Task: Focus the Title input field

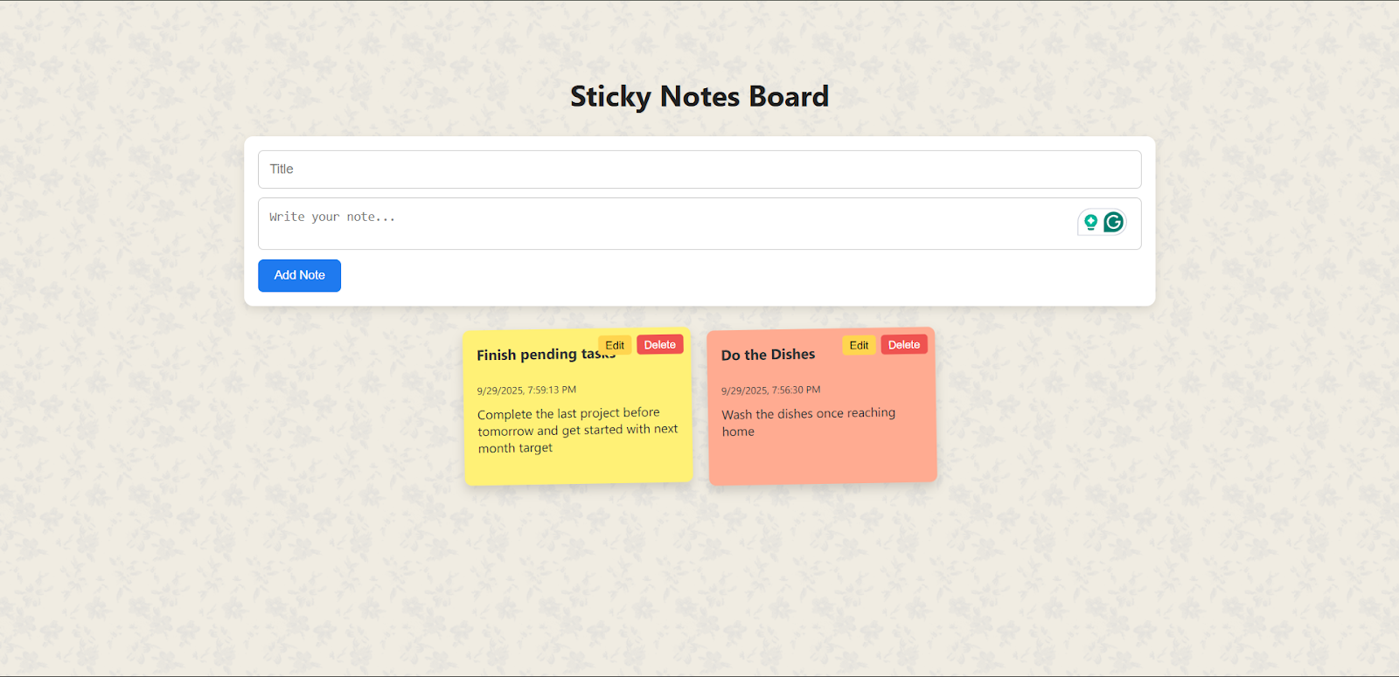Action: pyautogui.click(x=699, y=169)
